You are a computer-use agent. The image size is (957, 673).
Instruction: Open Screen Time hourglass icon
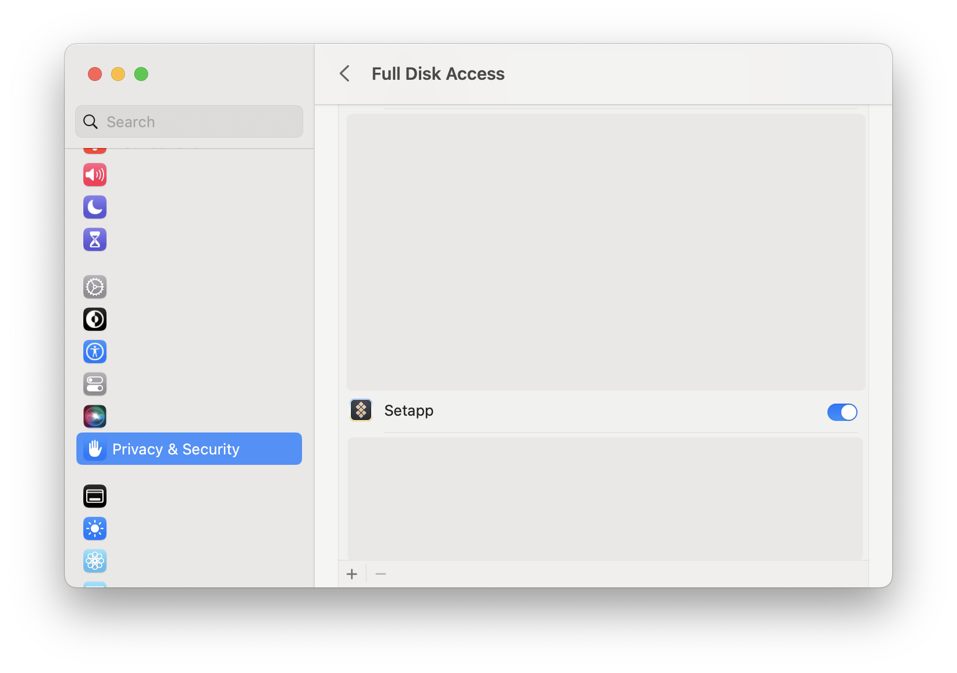coord(95,239)
